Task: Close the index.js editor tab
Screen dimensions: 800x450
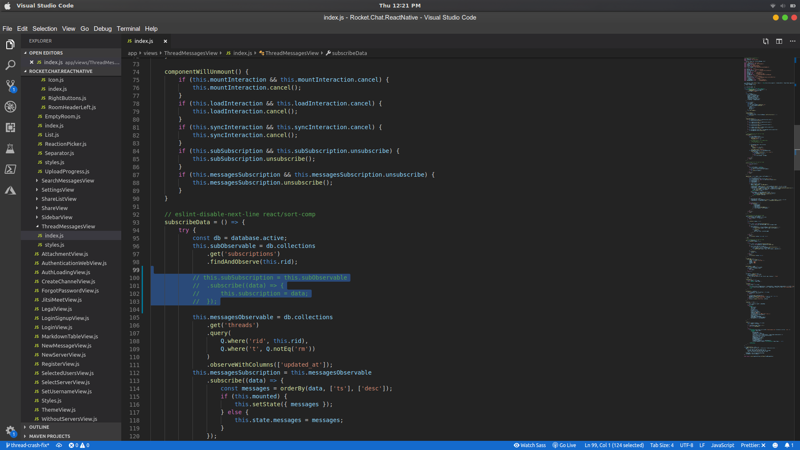Action: [x=165, y=41]
